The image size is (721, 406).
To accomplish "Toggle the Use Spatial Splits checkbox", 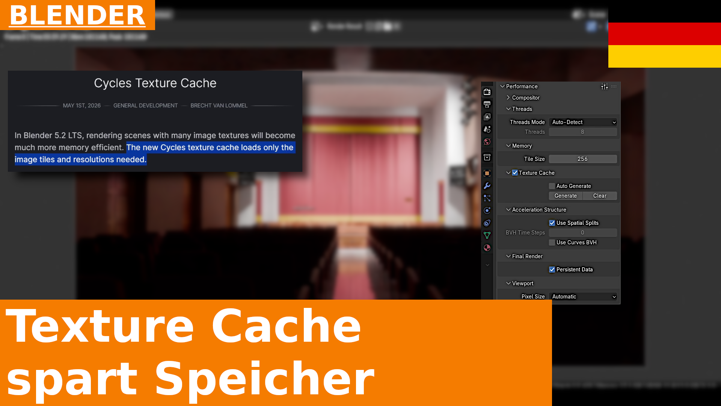I will click(552, 223).
